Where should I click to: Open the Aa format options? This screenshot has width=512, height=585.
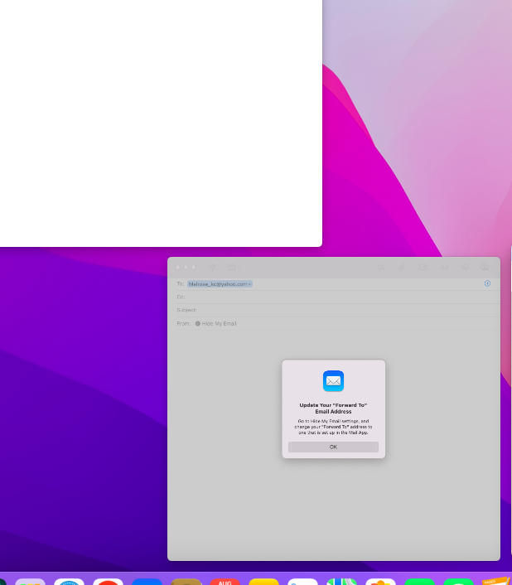click(445, 267)
